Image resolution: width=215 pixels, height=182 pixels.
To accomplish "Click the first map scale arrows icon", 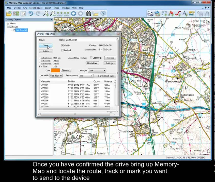I will pyautogui.click(x=59, y=14).
